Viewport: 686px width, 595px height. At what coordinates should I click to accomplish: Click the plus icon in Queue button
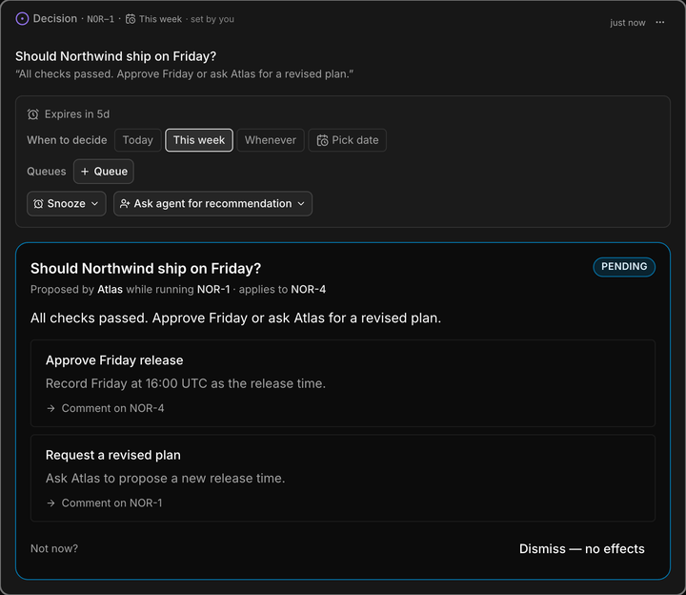click(x=85, y=172)
